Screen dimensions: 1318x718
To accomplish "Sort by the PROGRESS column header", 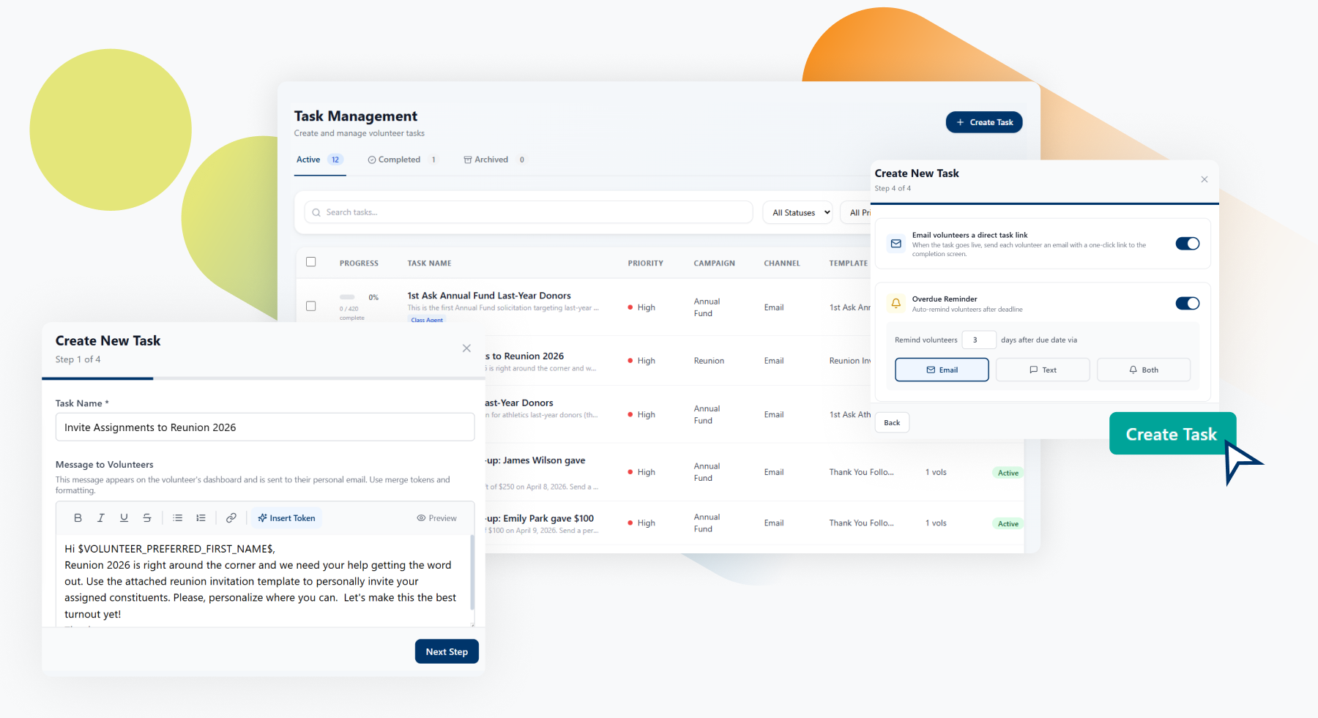I will point(359,263).
